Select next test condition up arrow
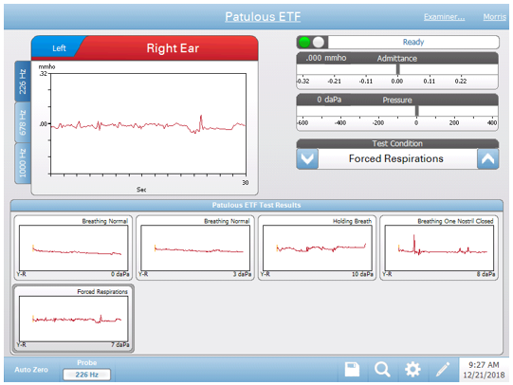The width and height of the screenshot is (513, 385). (x=487, y=159)
